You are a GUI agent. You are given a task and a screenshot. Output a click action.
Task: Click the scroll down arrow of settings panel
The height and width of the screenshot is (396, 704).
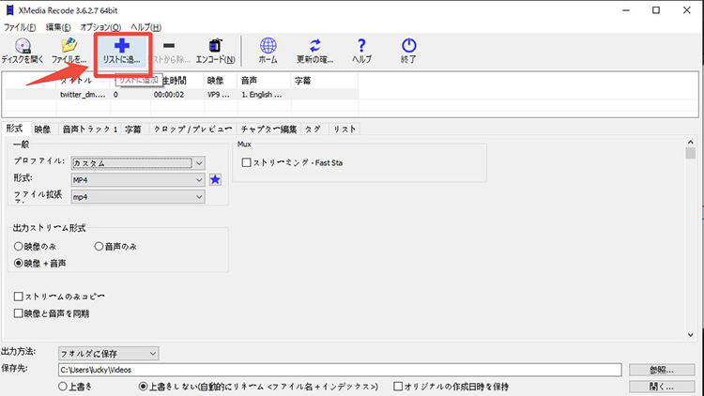[691, 335]
